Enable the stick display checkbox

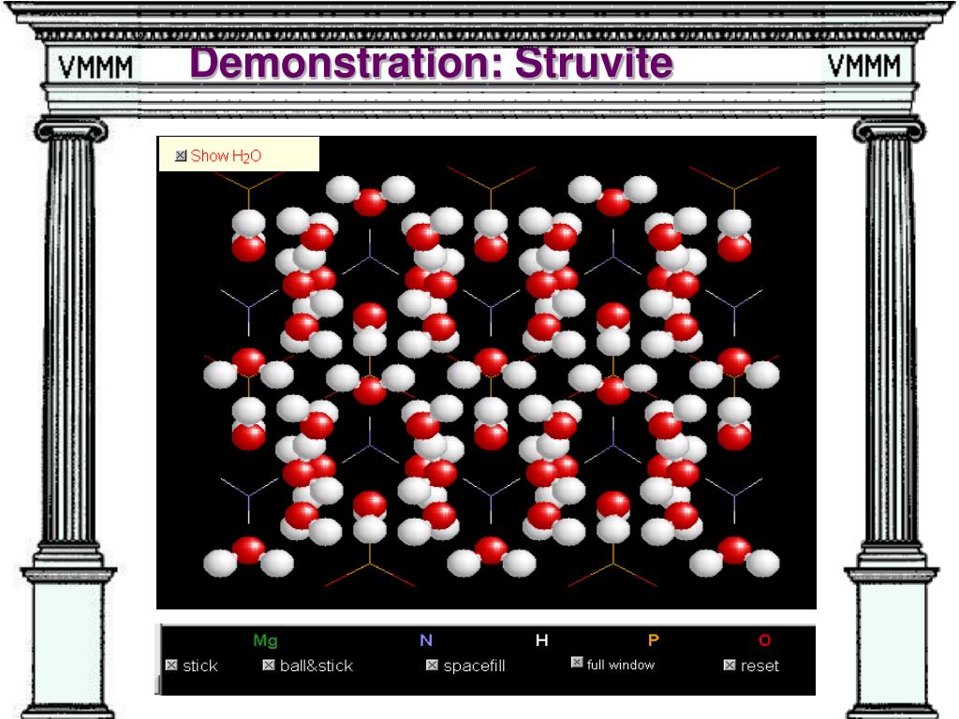(x=171, y=666)
